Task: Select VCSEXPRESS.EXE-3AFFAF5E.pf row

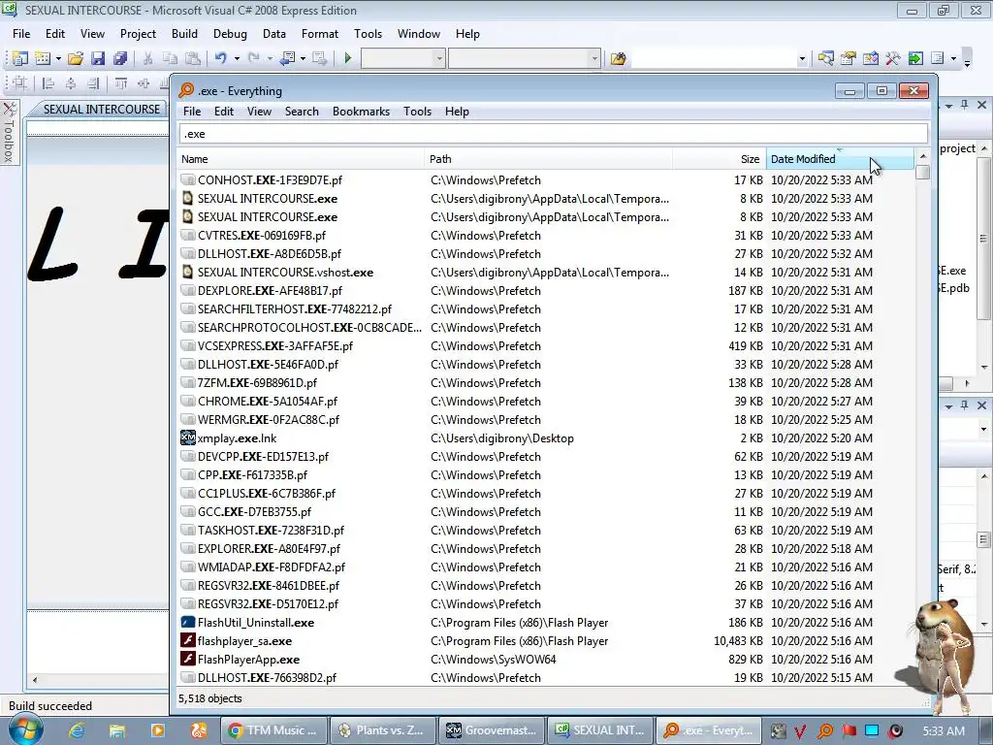Action: point(546,346)
